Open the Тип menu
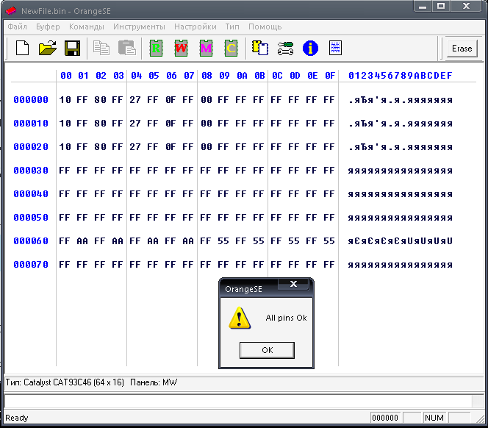 click(x=232, y=26)
